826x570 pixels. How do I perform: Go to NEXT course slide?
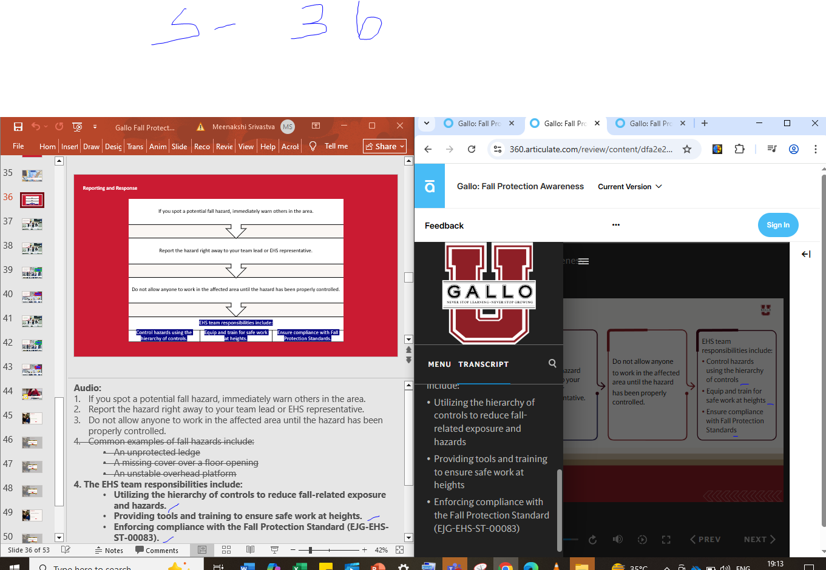[x=760, y=540]
